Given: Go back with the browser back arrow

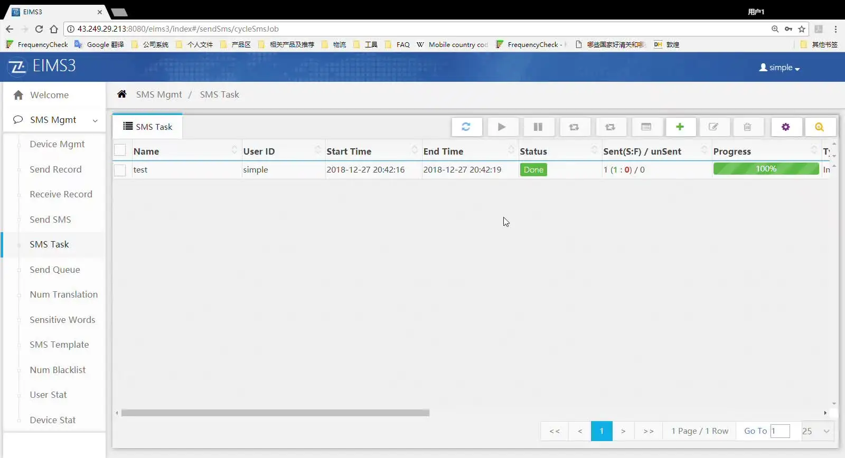Looking at the screenshot, I should (x=10, y=29).
